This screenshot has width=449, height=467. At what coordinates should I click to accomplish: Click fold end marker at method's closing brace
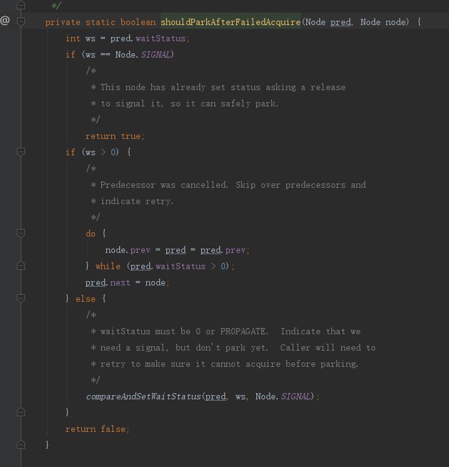coord(21,444)
